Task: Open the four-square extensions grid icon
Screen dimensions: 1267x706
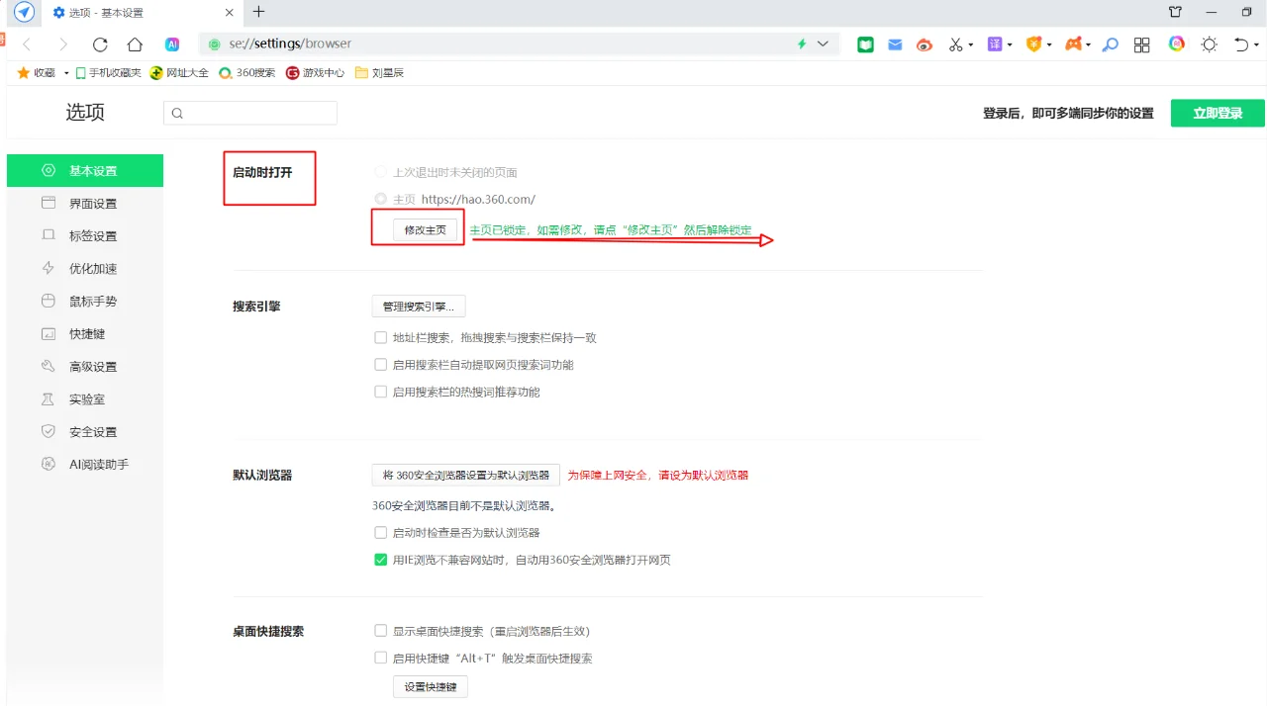Action: click(x=1142, y=44)
